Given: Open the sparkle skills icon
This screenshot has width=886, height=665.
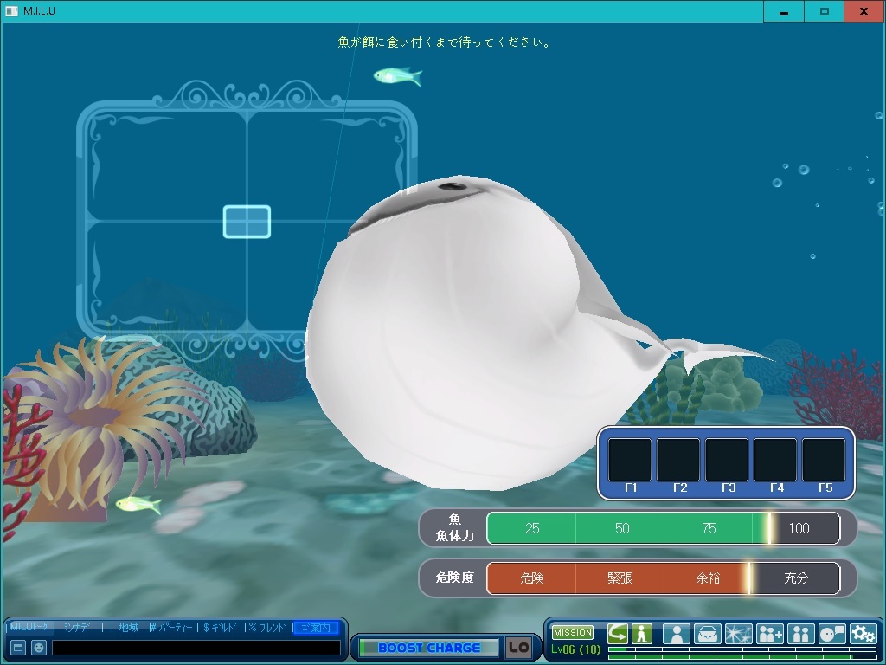Looking at the screenshot, I should pyautogui.click(x=739, y=634).
